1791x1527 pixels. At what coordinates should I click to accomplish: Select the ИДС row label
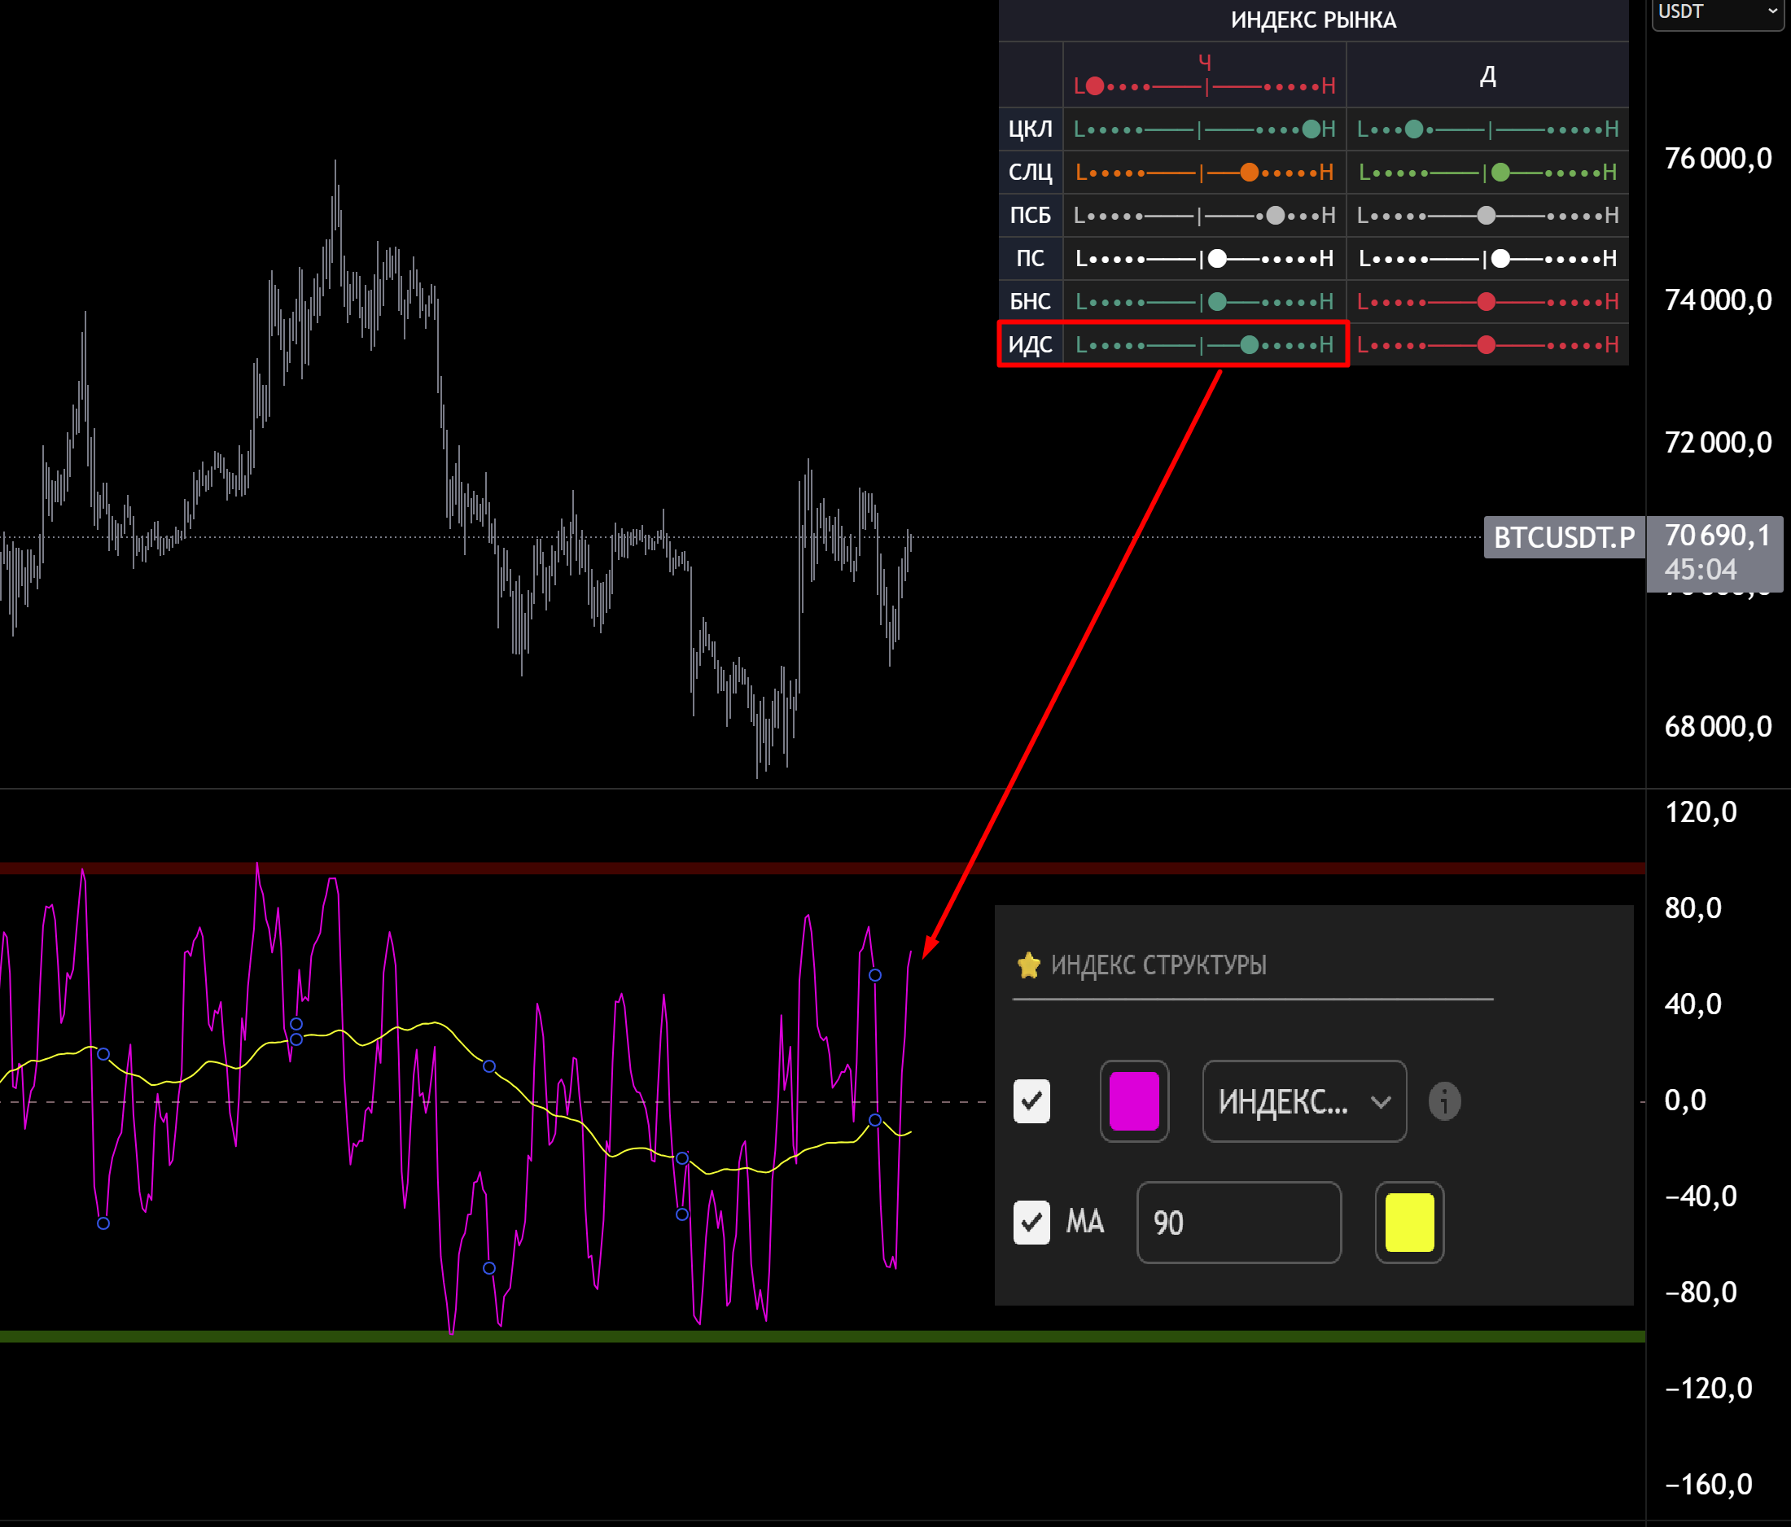pyautogui.click(x=1031, y=345)
